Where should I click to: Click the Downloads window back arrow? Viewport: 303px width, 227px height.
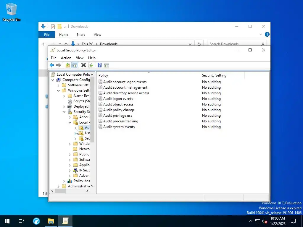tap(44, 44)
